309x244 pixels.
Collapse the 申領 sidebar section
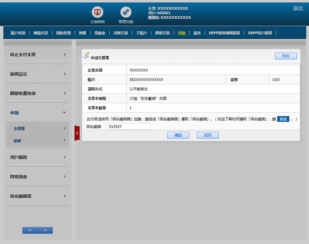[x=37, y=113]
